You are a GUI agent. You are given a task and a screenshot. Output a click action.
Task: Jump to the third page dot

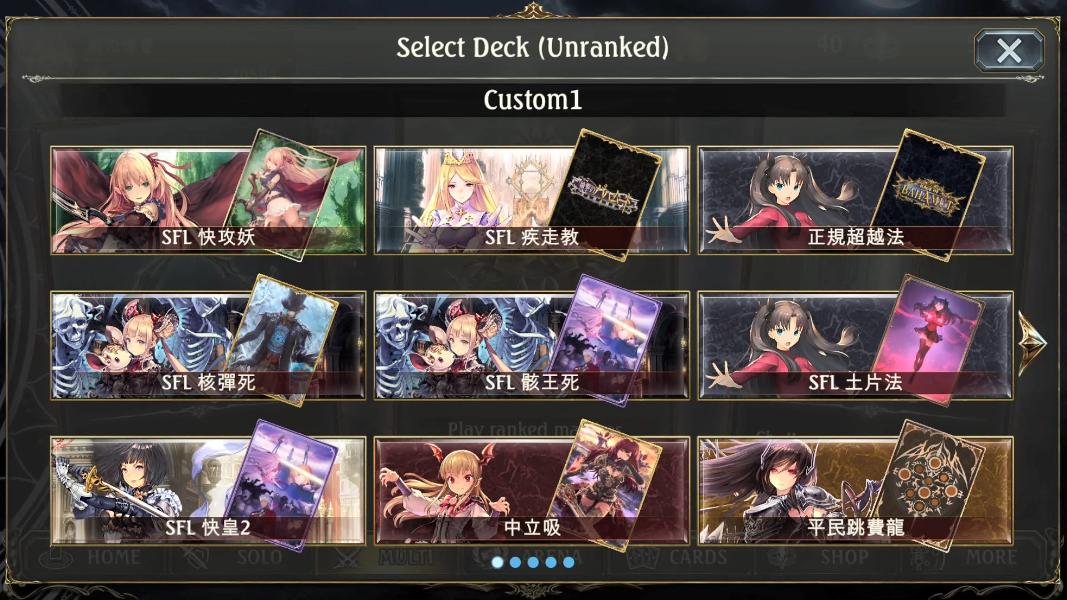click(533, 562)
